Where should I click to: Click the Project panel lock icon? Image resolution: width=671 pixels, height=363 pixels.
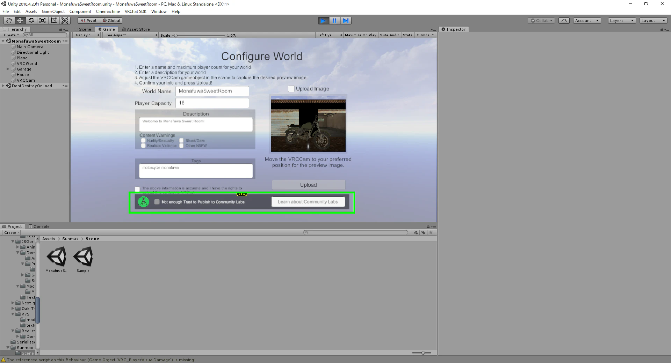(428, 227)
